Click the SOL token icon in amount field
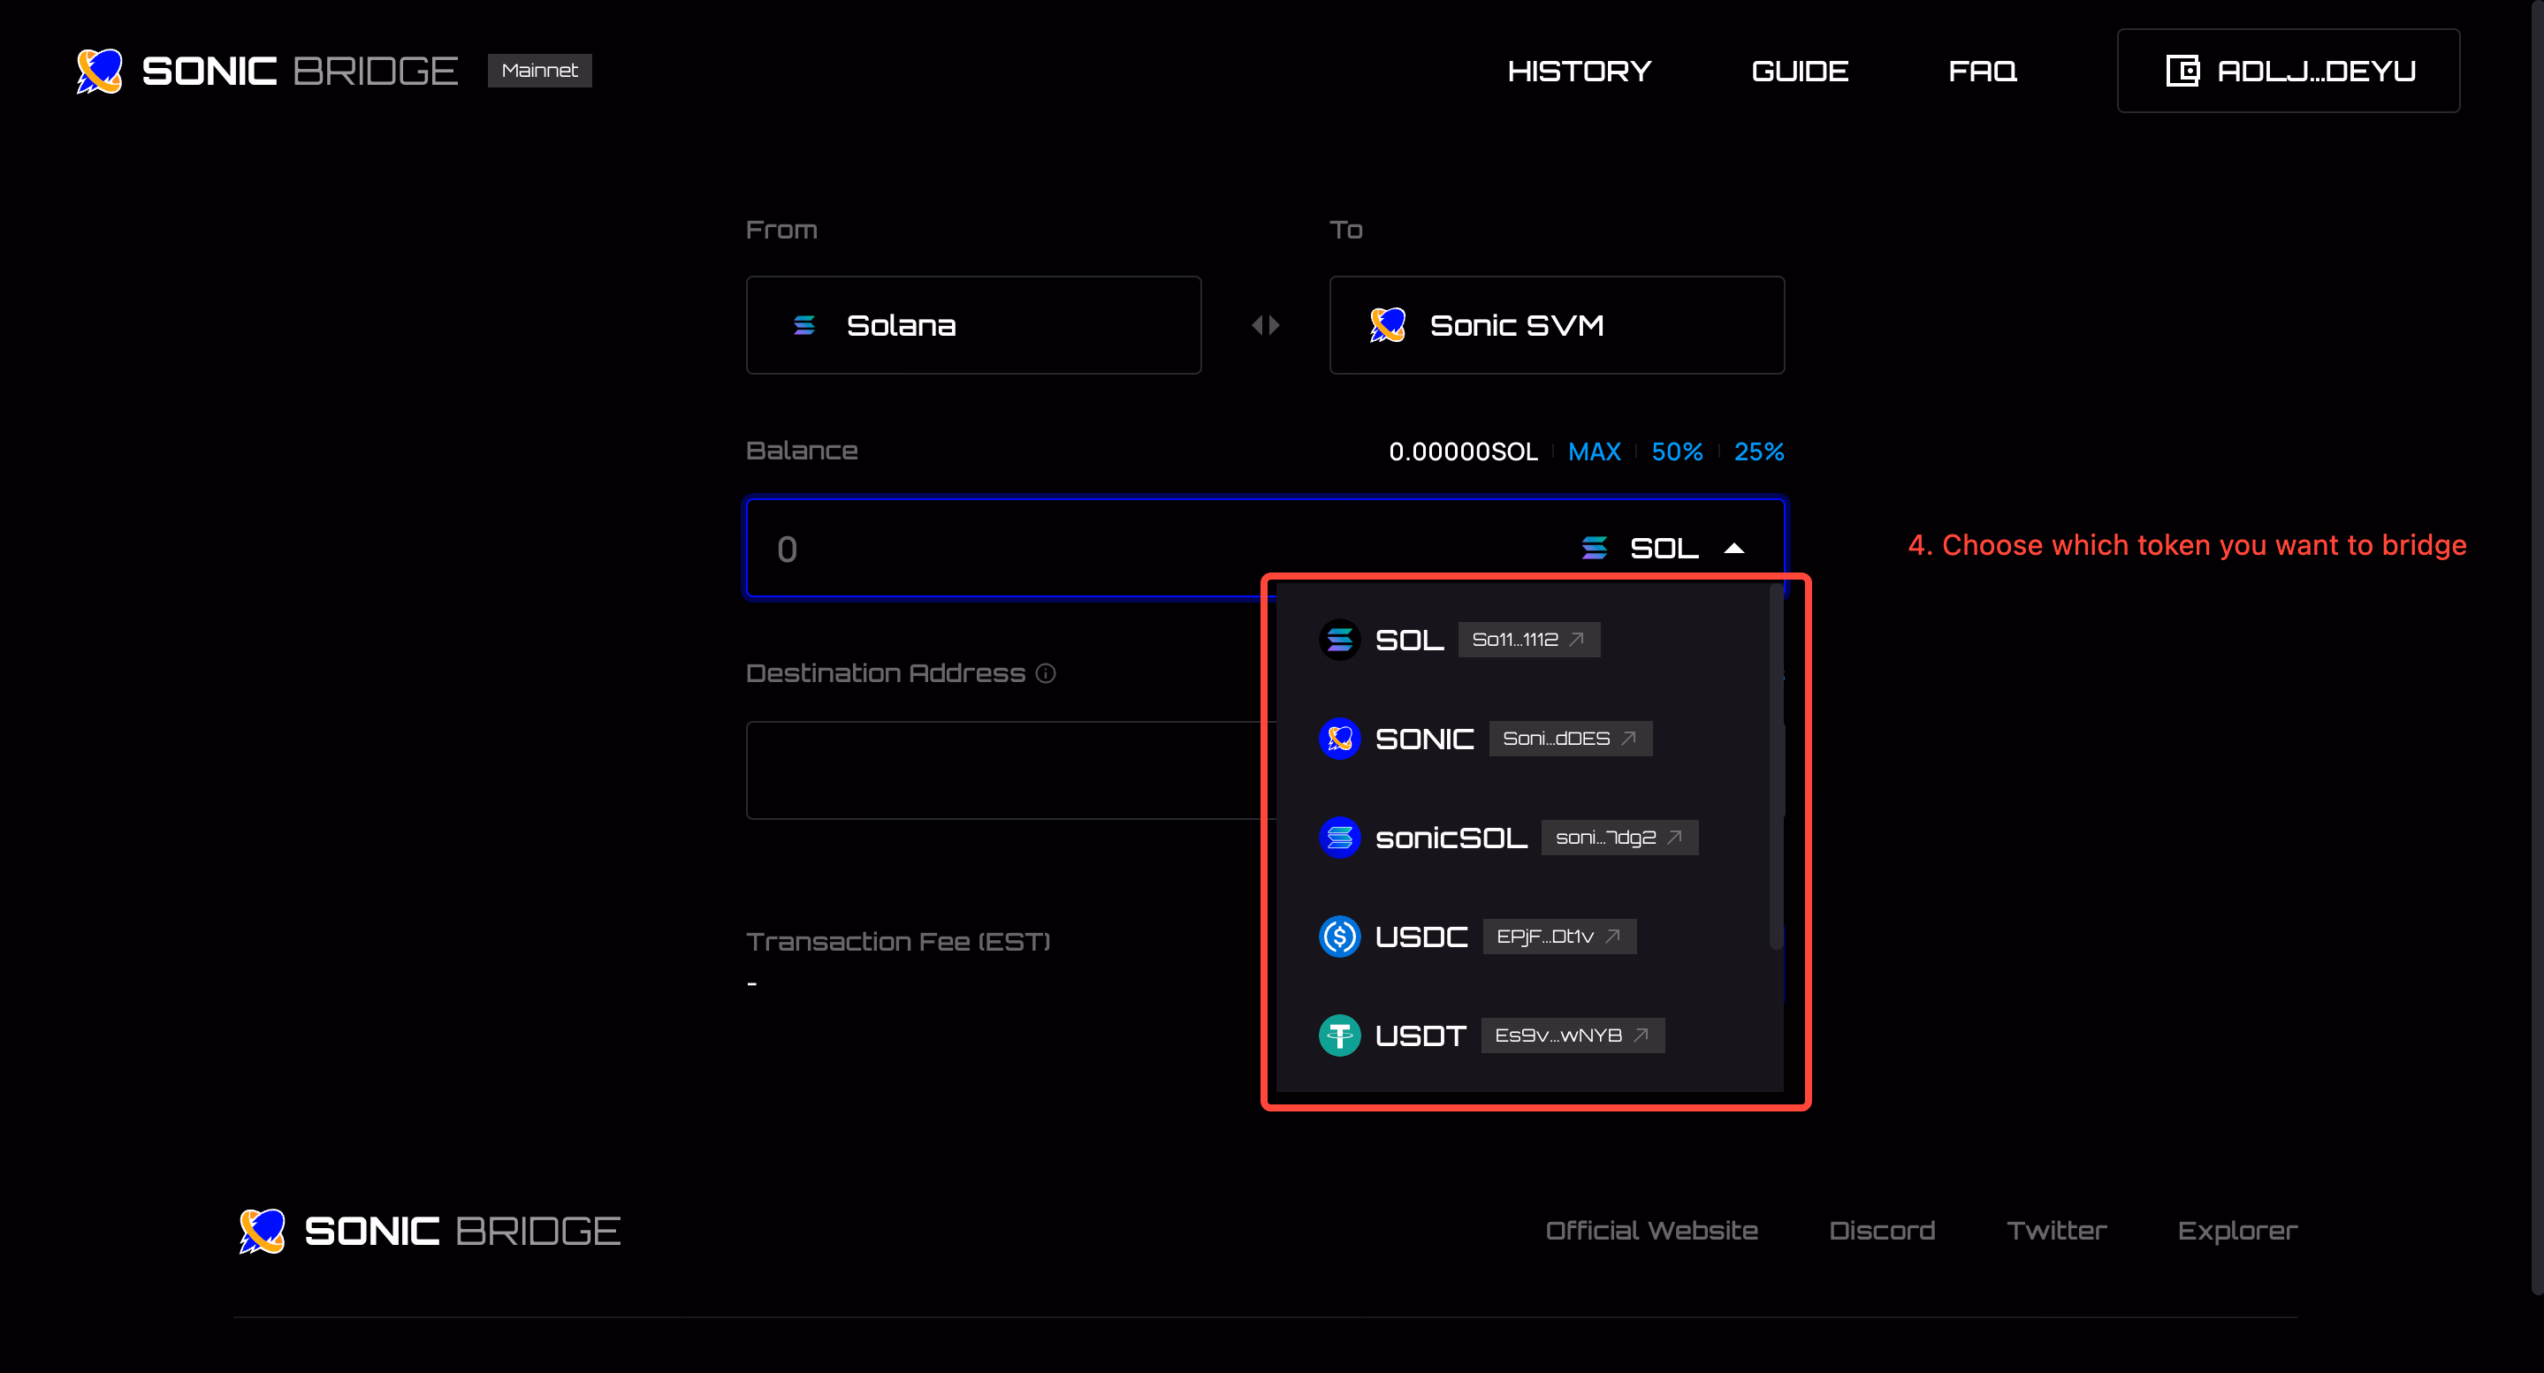Viewport: 2544px width, 1373px height. click(1594, 548)
